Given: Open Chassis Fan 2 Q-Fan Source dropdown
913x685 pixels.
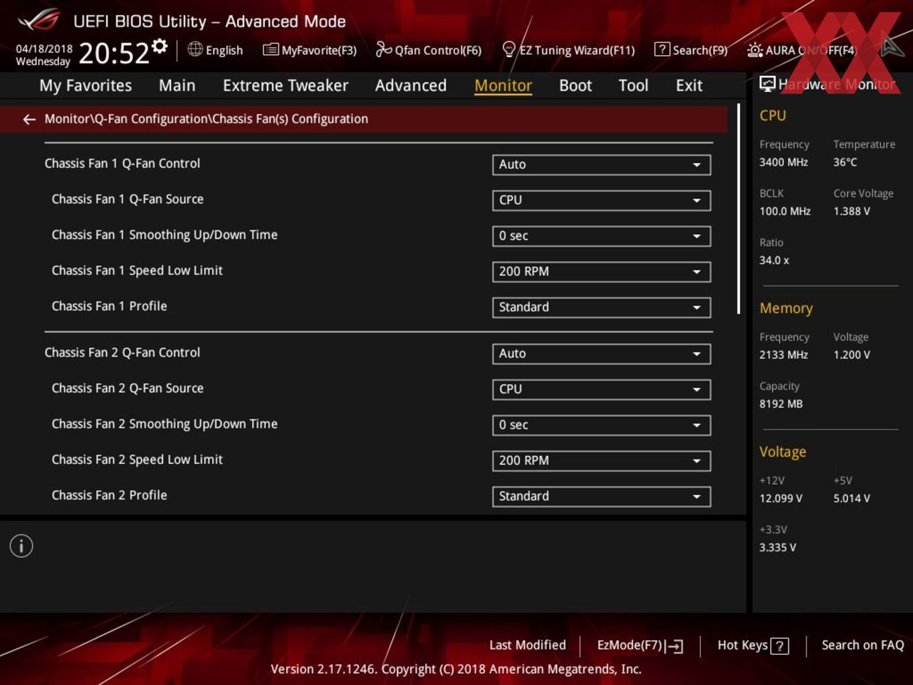Looking at the screenshot, I should pyautogui.click(x=602, y=389).
